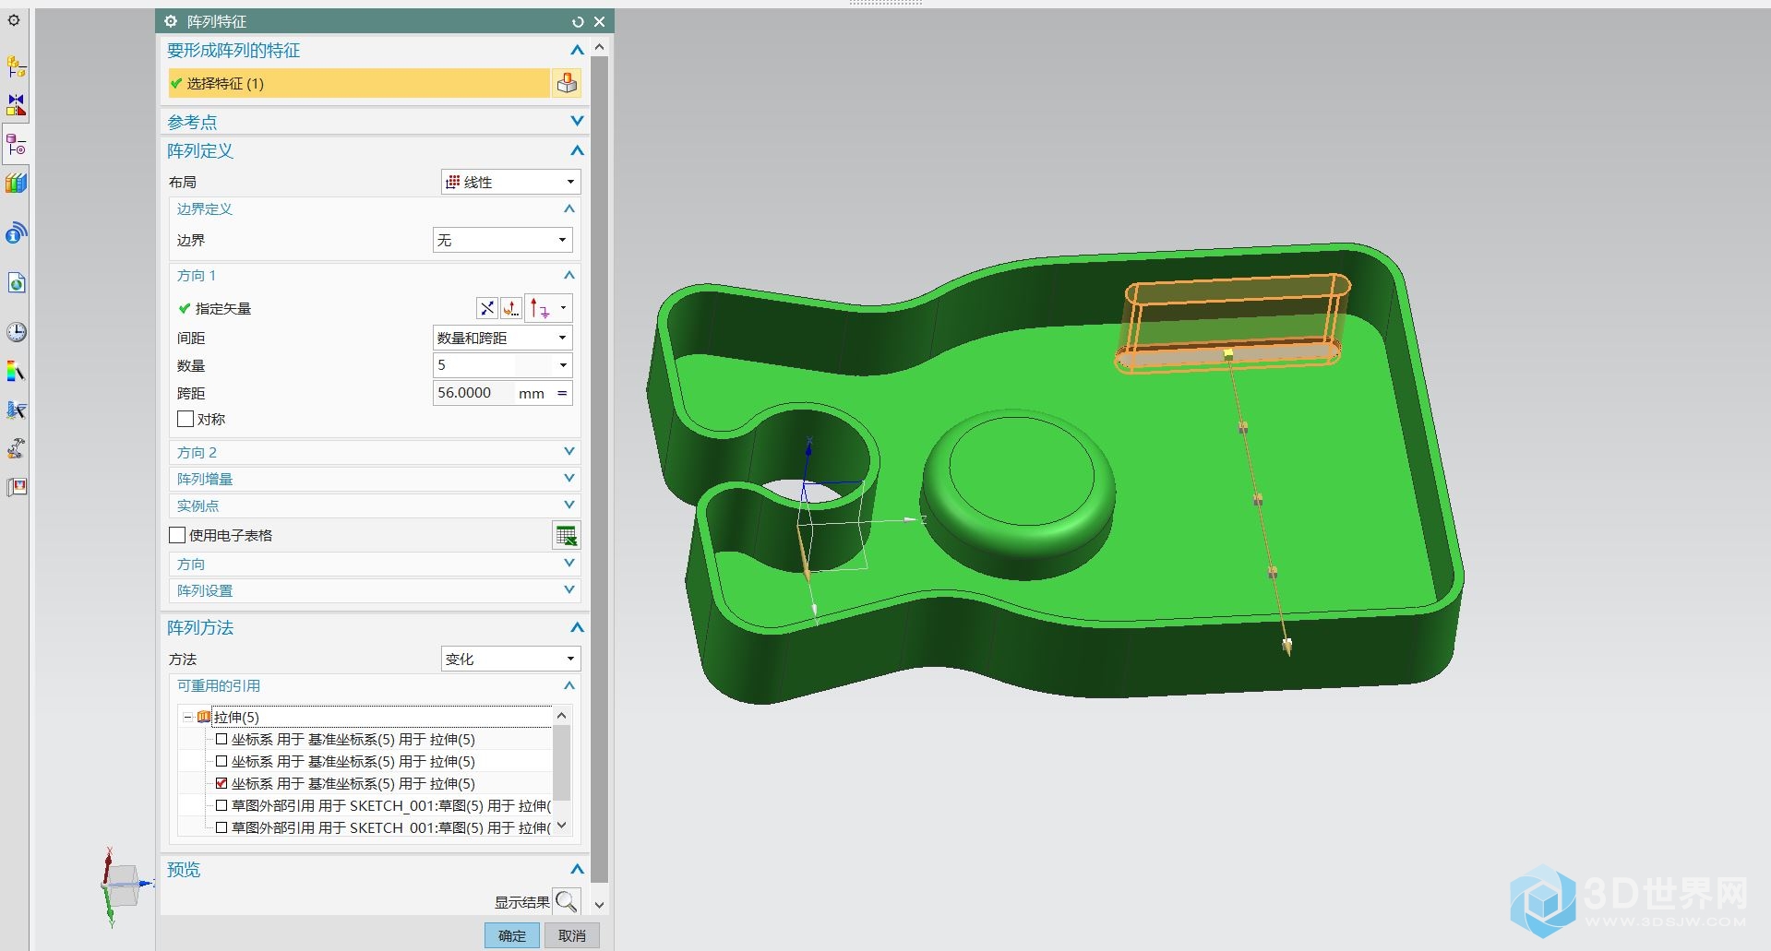Select the 选择特征 (1) row
This screenshot has height=951, width=1771.
point(359,83)
